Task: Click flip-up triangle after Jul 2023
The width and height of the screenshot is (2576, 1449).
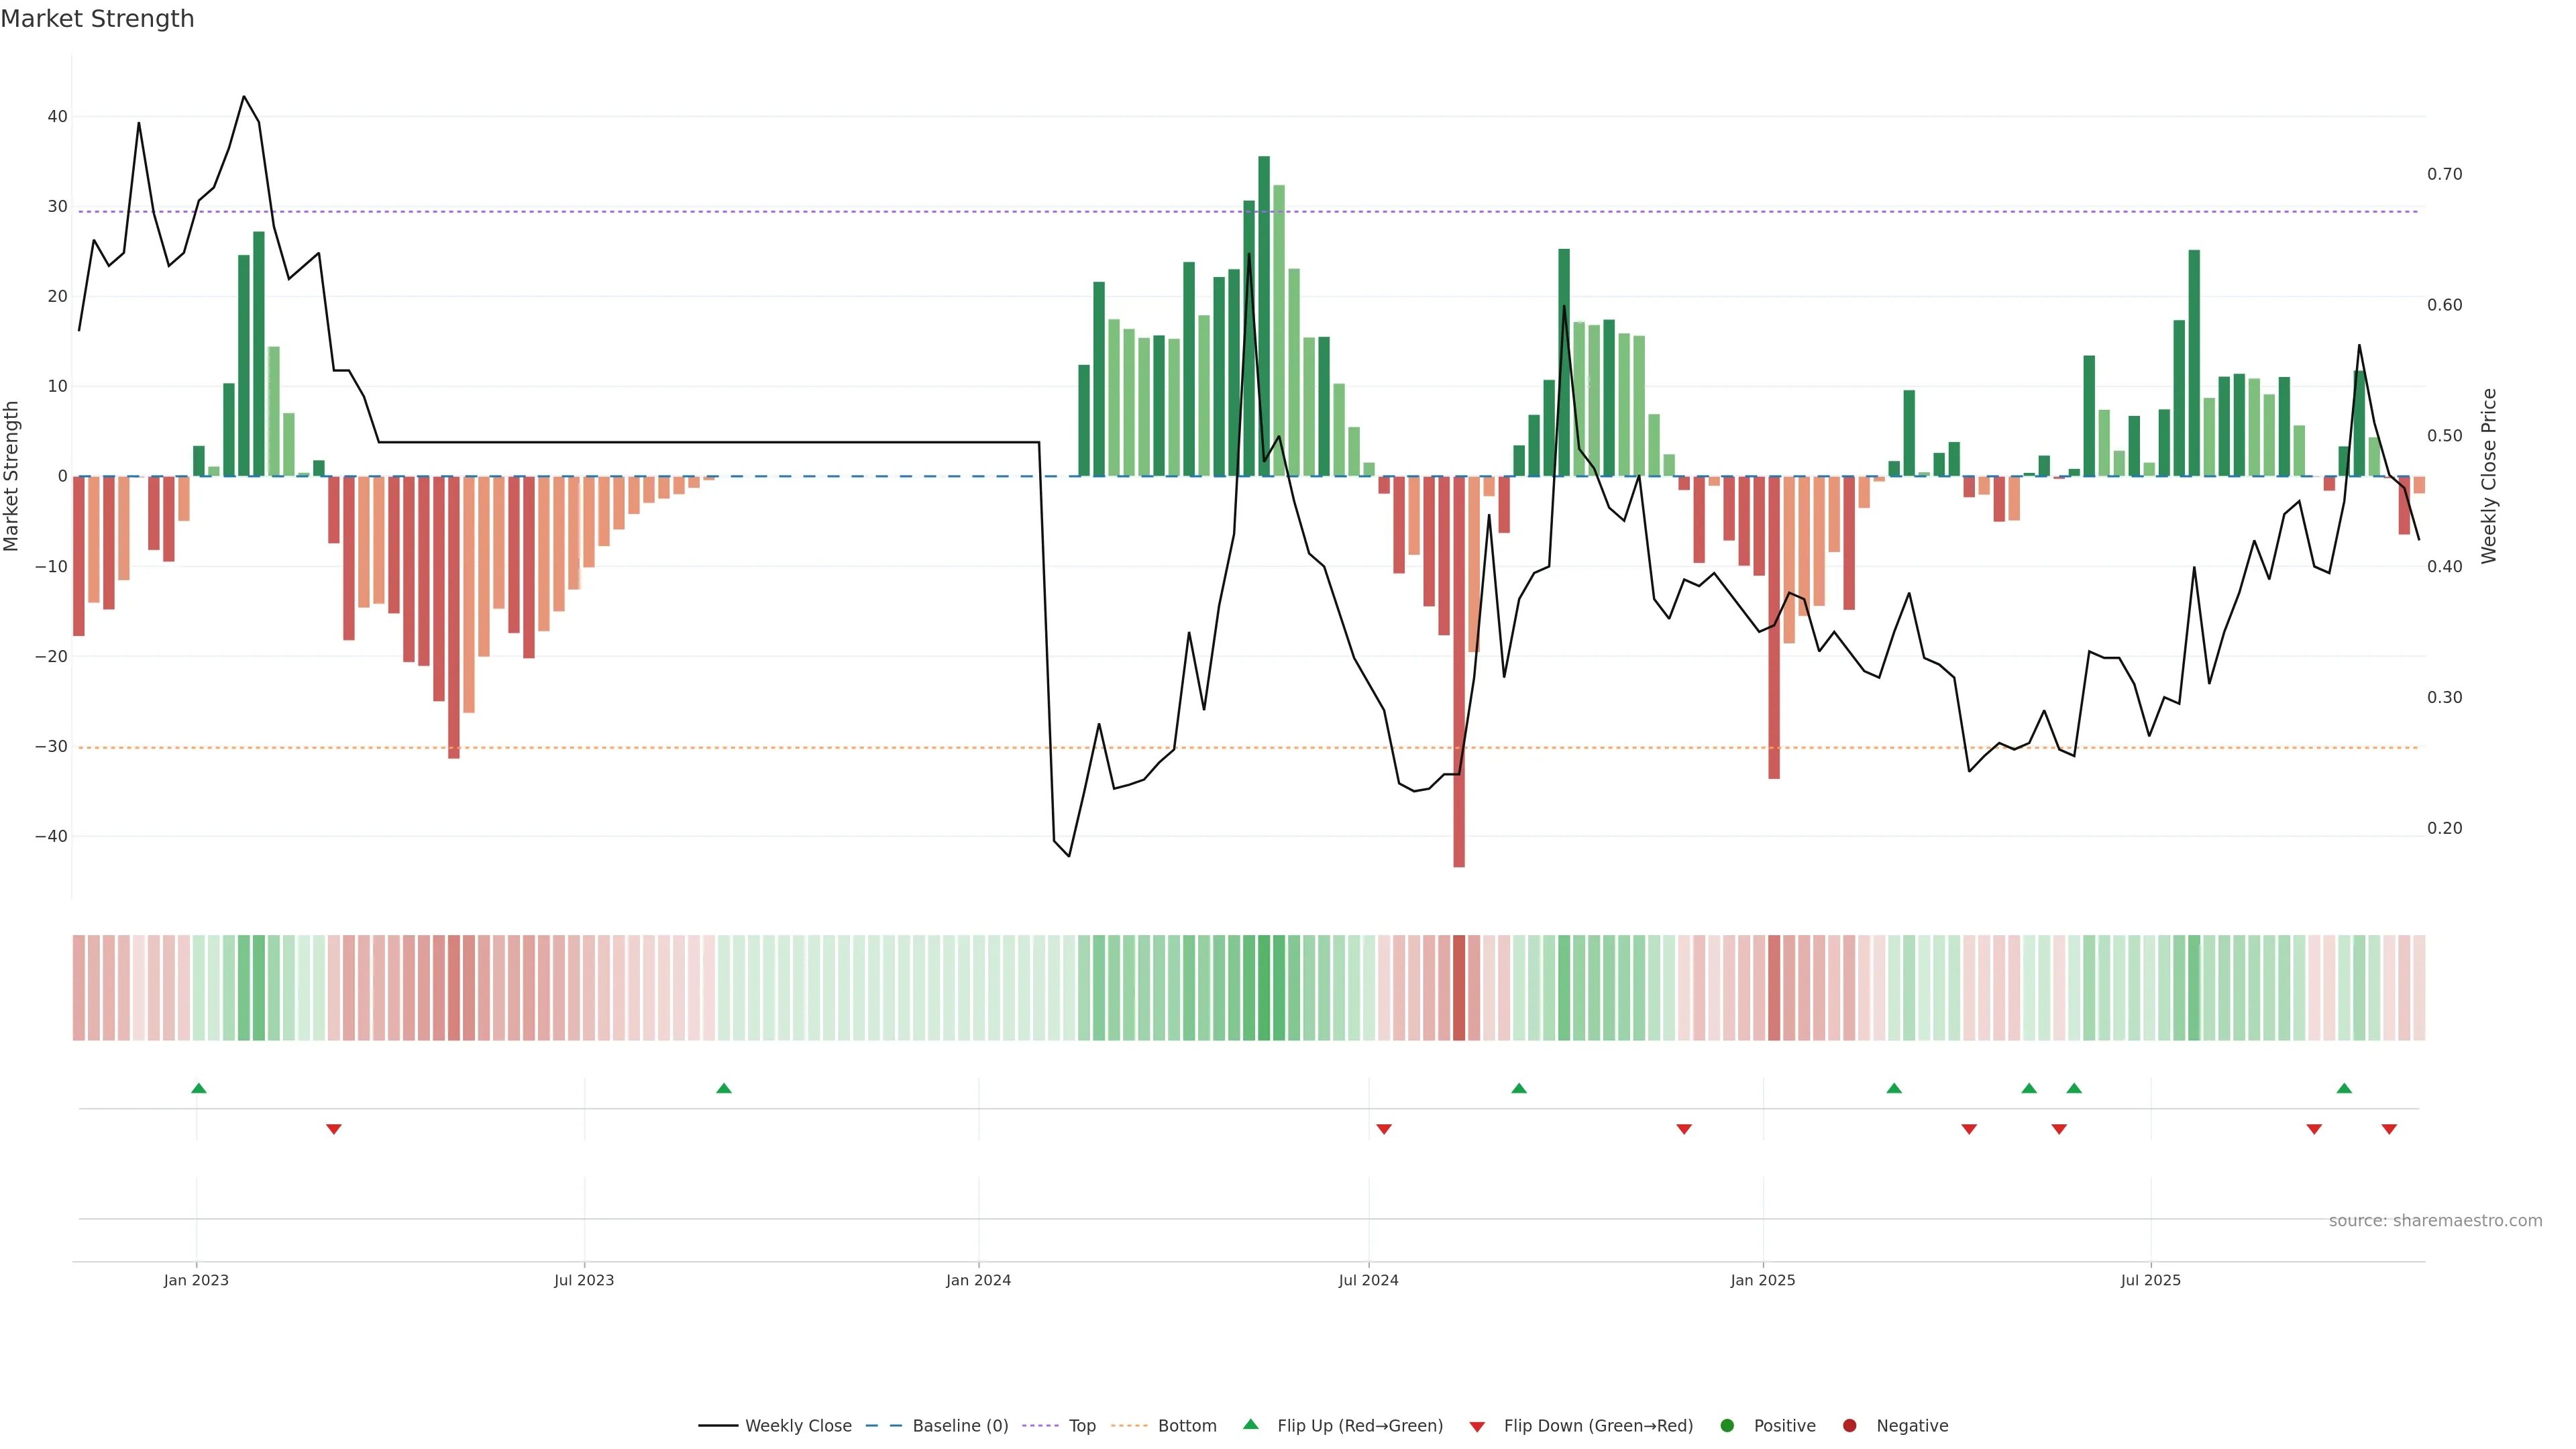Action: tap(724, 1088)
